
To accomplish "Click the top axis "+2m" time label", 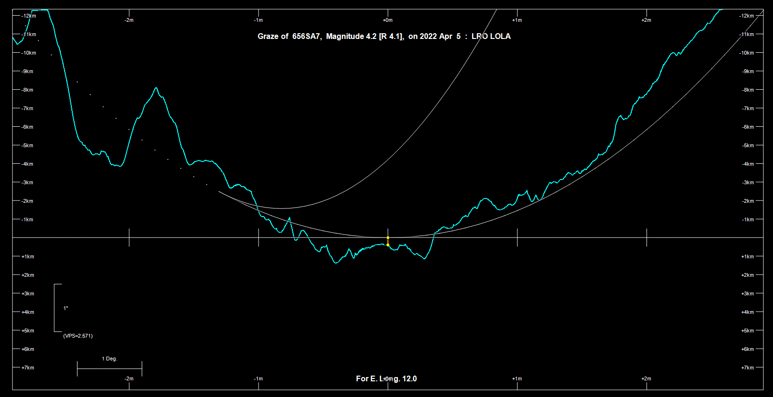I will (x=646, y=20).
